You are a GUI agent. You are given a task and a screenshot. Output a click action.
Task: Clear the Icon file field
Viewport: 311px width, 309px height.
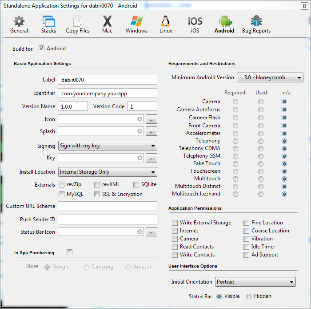tap(140, 119)
